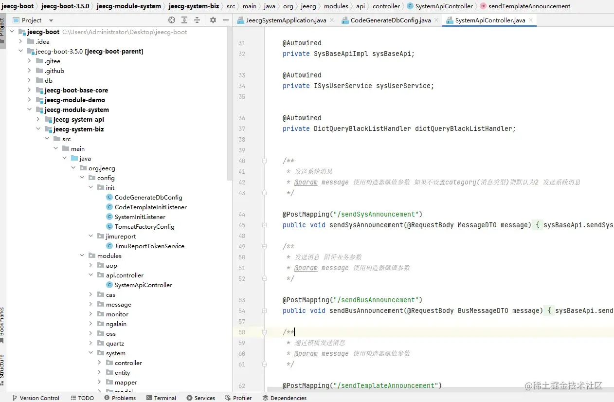
Task: Click source root folder icon of java
Action: pos(74,158)
